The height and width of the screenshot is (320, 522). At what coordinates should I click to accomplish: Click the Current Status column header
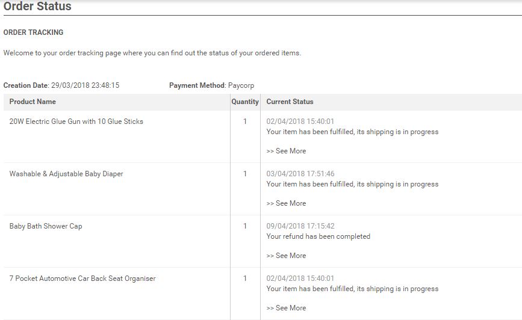click(290, 102)
